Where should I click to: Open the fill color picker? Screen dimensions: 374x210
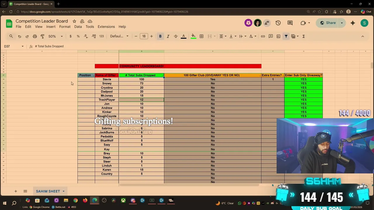pos(193,36)
